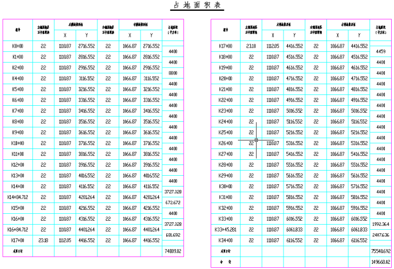Viewport: 394px width, 269px height.
Task: Select station label K14+00
Action: tap(18, 187)
